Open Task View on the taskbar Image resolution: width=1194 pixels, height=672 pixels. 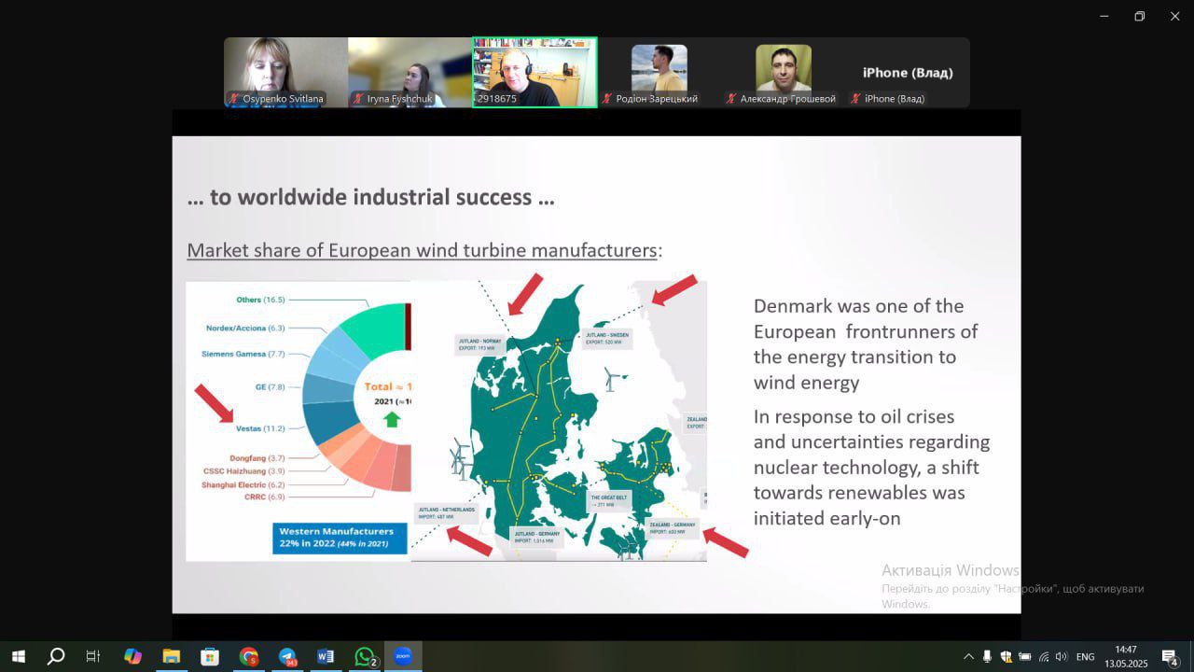point(93,656)
